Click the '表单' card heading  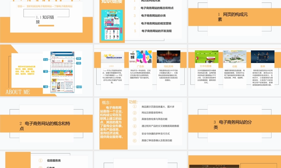coord(262,66)
